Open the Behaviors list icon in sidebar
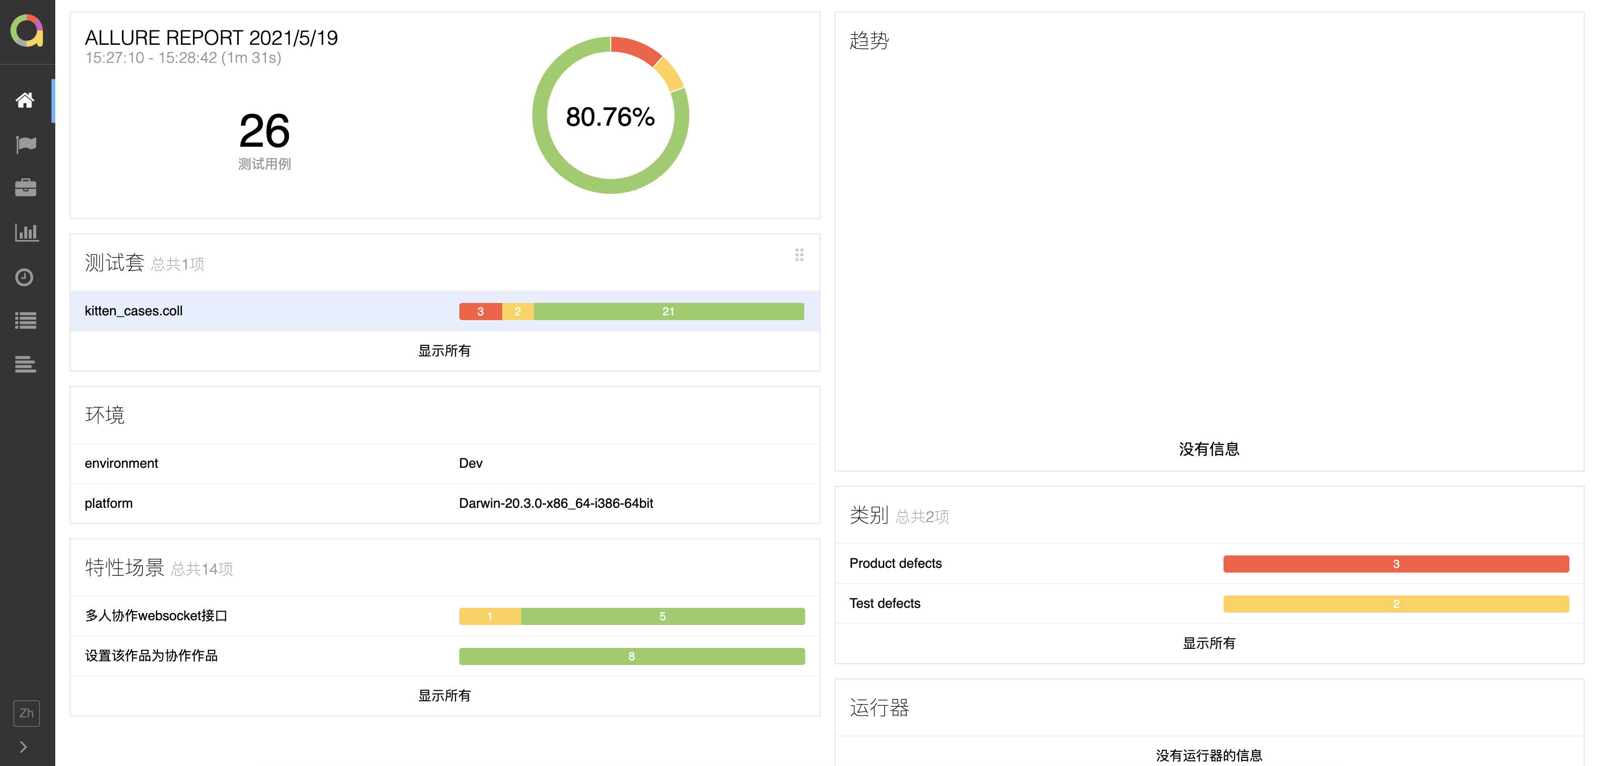 tap(25, 321)
